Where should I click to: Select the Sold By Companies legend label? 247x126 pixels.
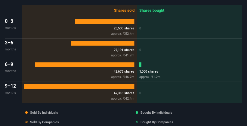tap(45, 122)
